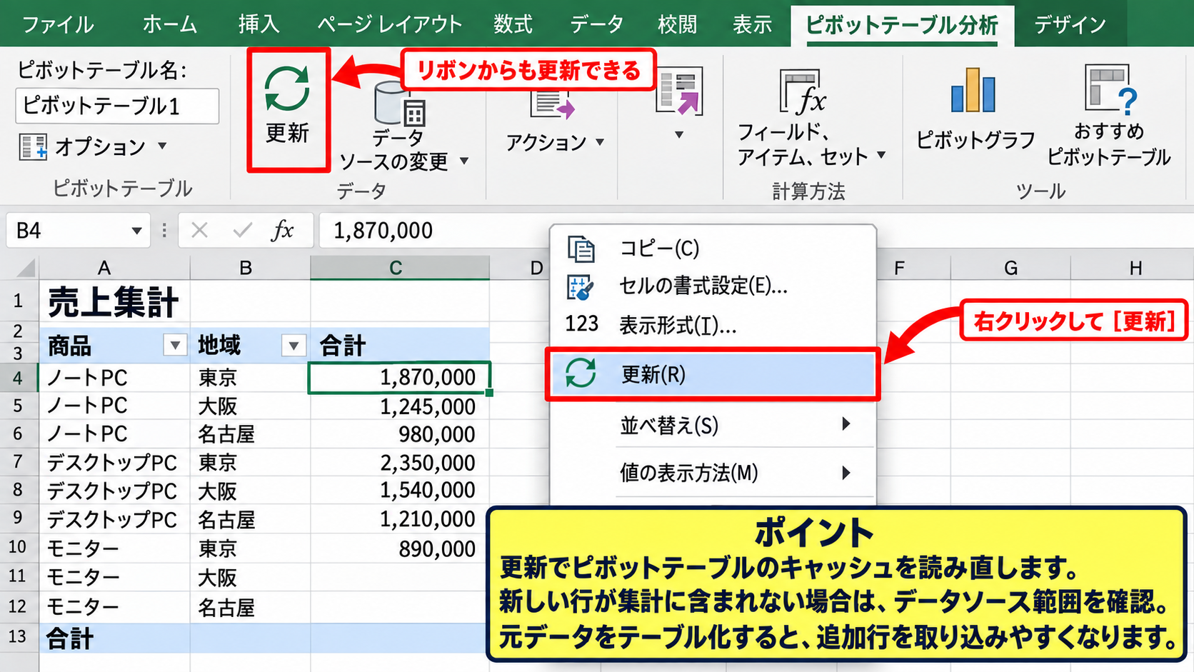The width and height of the screenshot is (1194, 672).
Task: Select cell with 2,350,000
Action: pyautogui.click(x=399, y=462)
